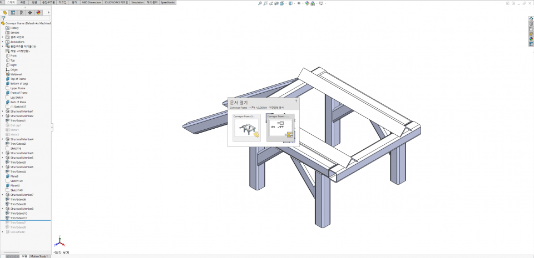Viewport: 534px width, 258px height.
Task: Click the Section View icon
Action: 276,3
